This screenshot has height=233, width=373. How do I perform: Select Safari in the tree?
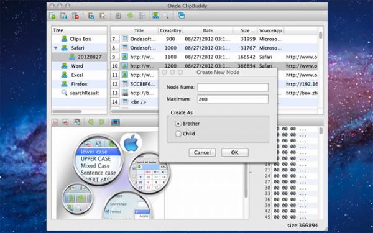[x=78, y=48]
